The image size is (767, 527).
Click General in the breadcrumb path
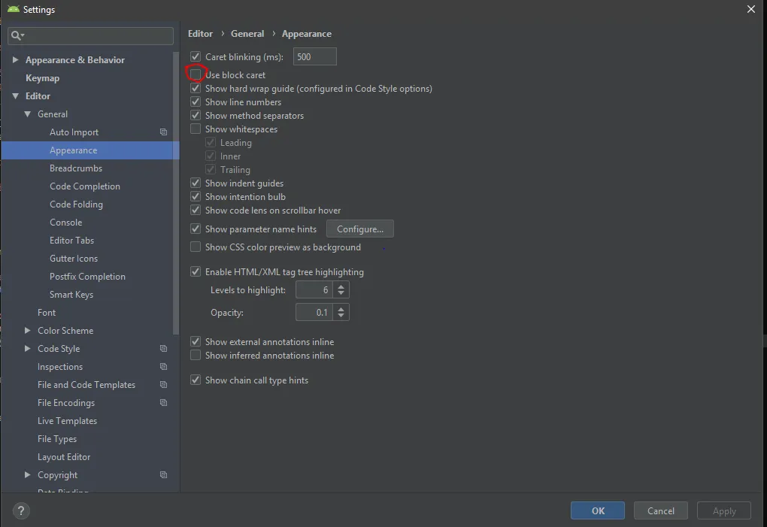click(247, 34)
